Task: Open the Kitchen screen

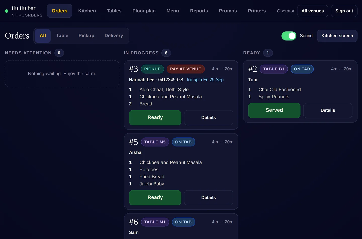Action: 337,36
